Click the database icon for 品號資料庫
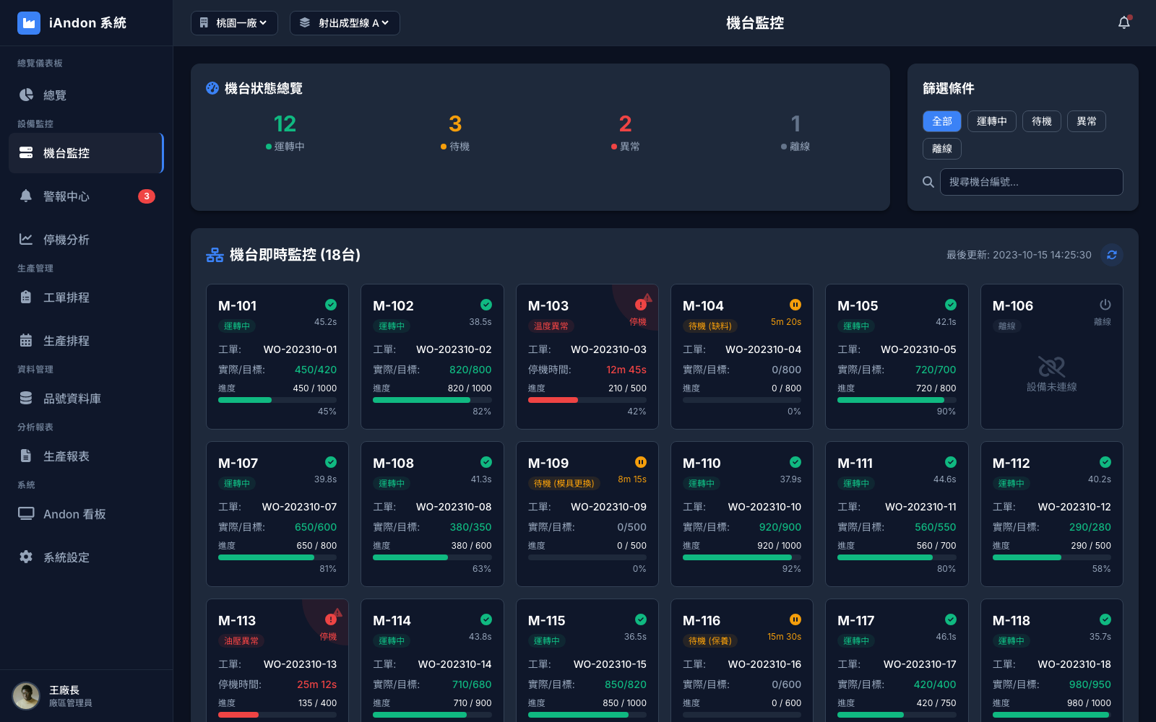The width and height of the screenshot is (1156, 722). [26, 398]
